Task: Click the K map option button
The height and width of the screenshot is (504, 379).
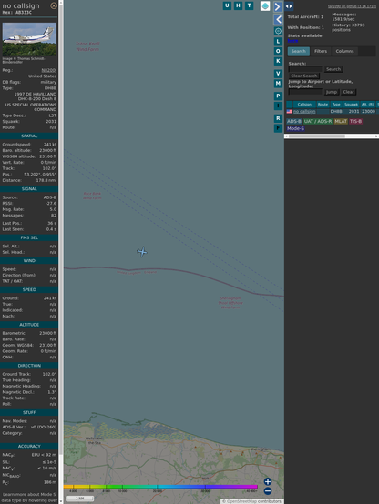Action: tap(278, 61)
